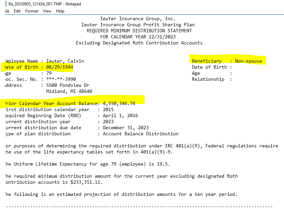Click due date 'December 31, 2023'

[126, 128]
